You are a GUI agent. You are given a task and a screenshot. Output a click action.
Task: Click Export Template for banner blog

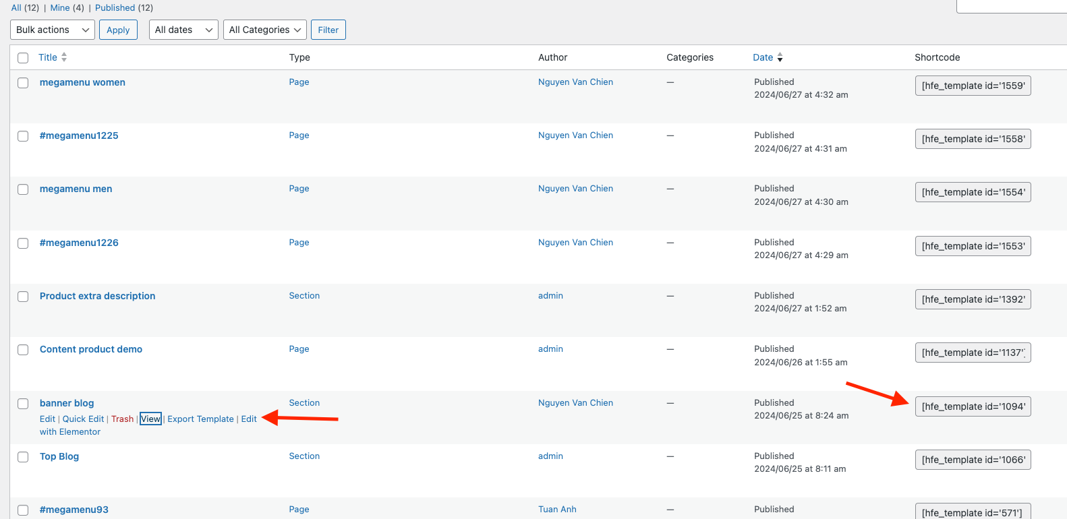coord(200,419)
